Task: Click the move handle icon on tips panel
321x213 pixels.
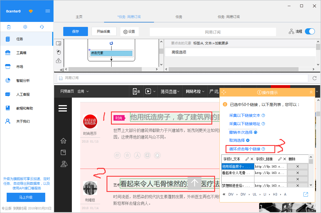Action: pos(224,92)
